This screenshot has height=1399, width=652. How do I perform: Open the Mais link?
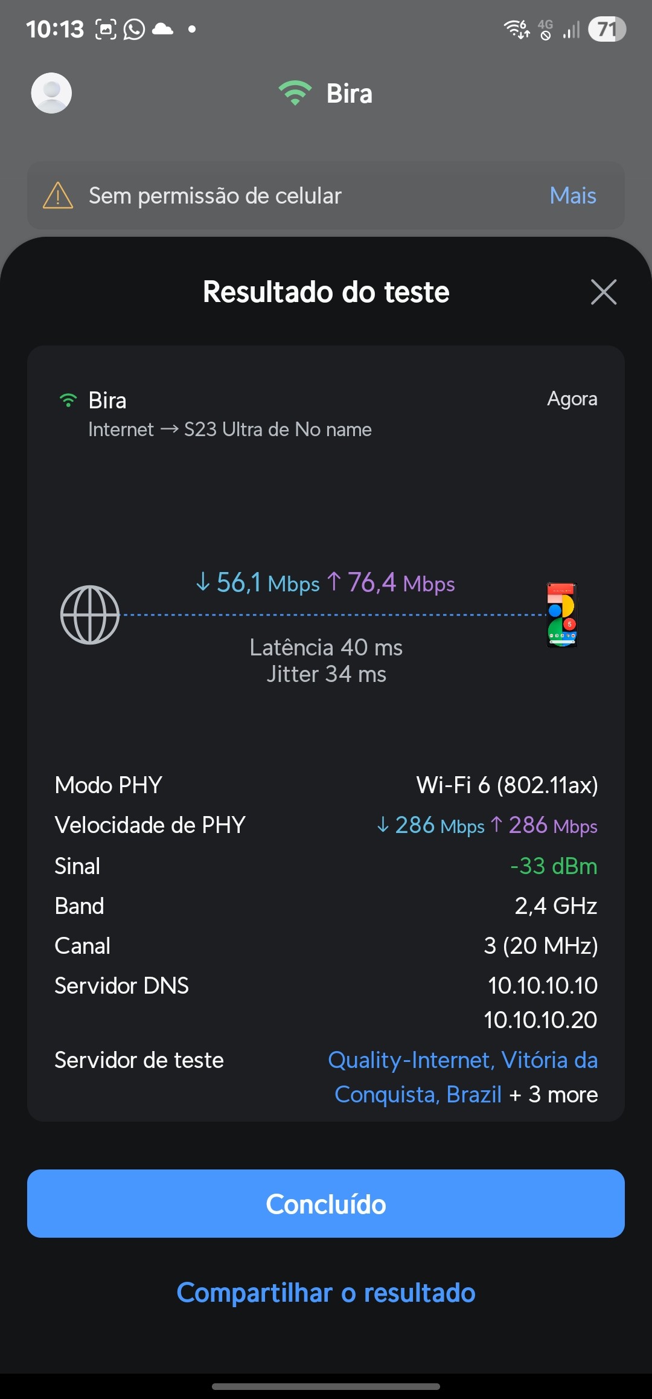pyautogui.click(x=572, y=196)
